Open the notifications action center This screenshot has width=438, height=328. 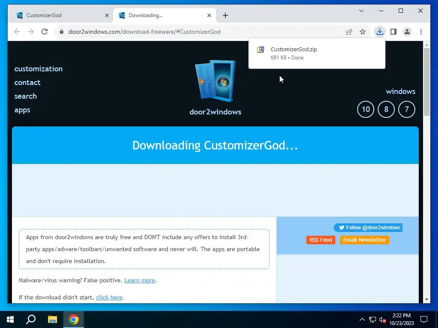pyautogui.click(x=424, y=319)
